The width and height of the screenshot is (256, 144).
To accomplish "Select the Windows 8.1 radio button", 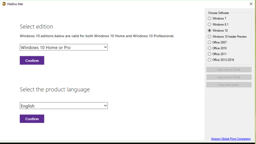I will [209, 24].
